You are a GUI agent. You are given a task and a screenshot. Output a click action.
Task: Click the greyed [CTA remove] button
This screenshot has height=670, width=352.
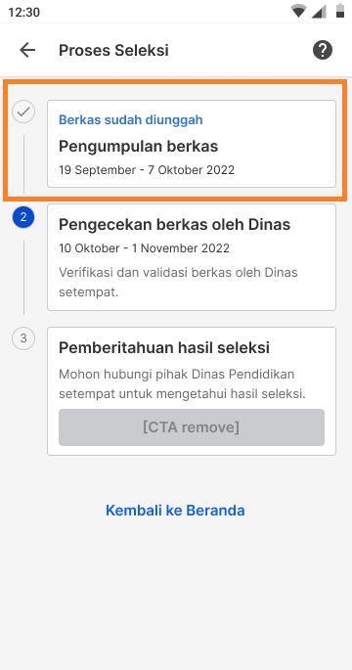coord(192,427)
